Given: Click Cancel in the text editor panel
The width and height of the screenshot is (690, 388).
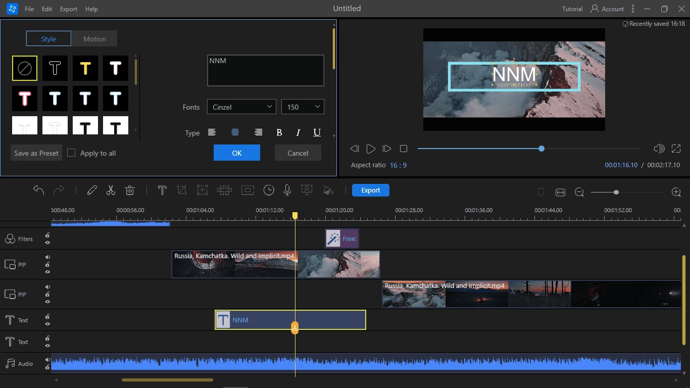Looking at the screenshot, I should click(298, 153).
